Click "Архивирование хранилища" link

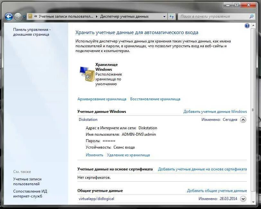102,99
